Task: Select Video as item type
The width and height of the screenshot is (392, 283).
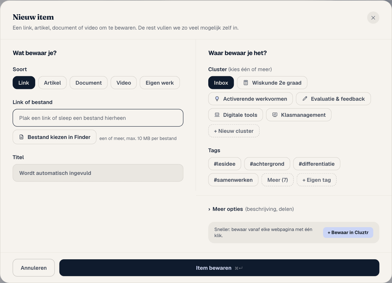Action: [x=124, y=83]
